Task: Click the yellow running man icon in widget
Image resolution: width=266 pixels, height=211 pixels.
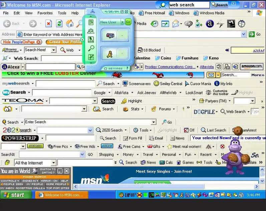Action: 110,53
